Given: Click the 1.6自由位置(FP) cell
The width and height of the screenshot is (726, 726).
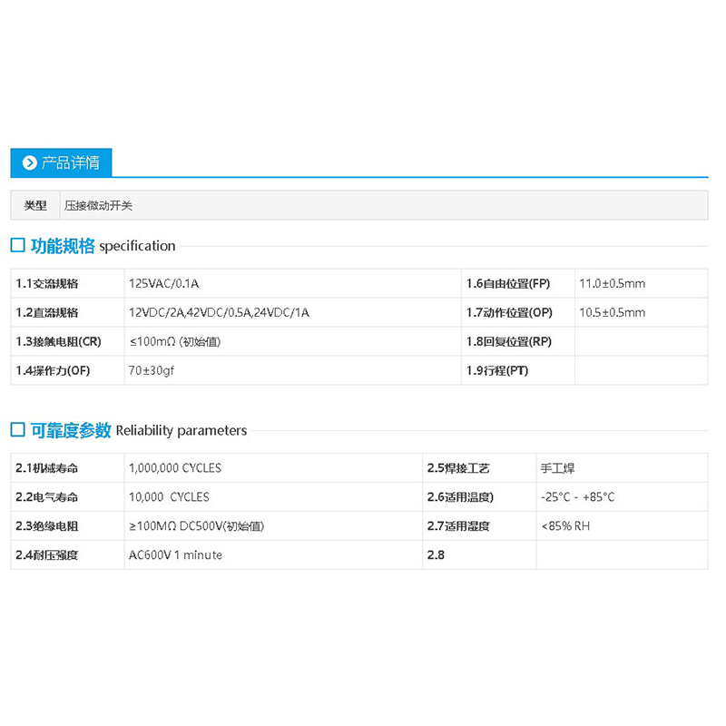Looking at the screenshot, I should [x=508, y=283].
